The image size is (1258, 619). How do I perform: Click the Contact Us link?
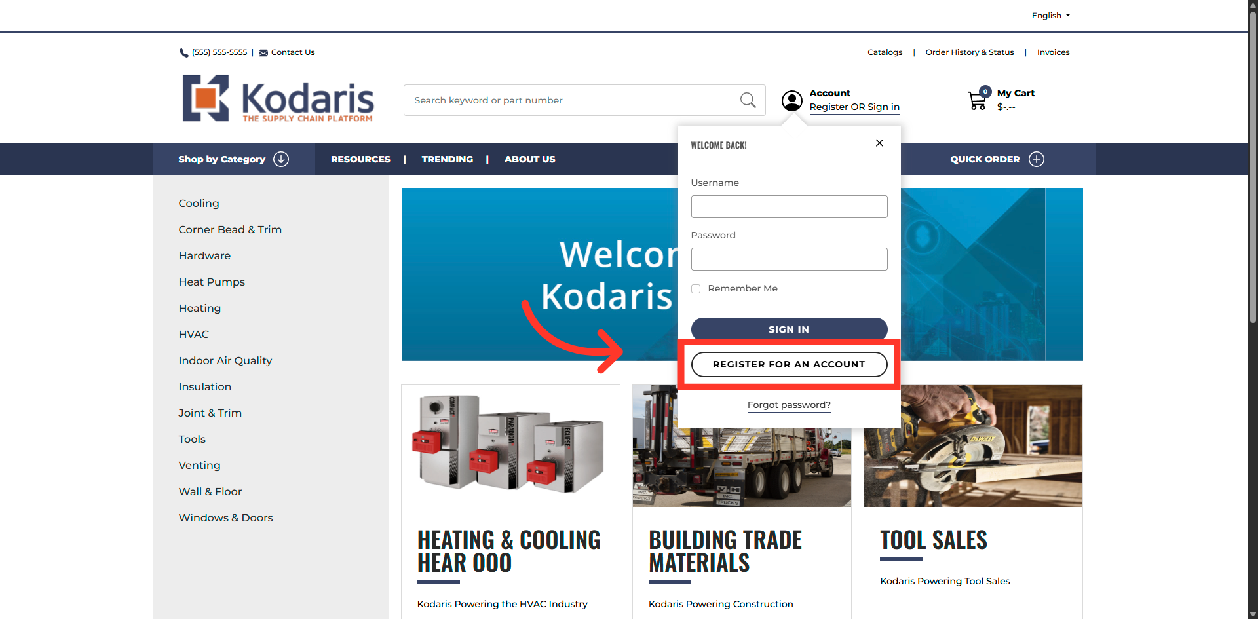tap(293, 52)
